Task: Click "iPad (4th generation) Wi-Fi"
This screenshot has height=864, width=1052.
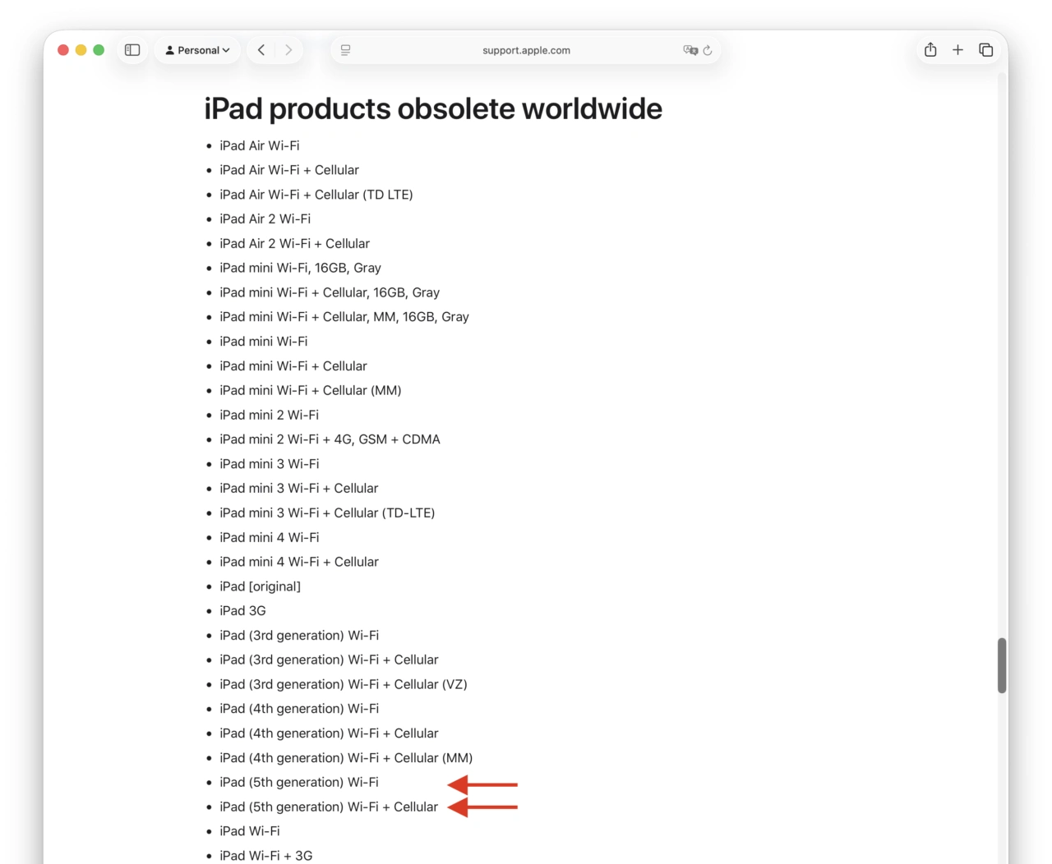Action: [x=300, y=709]
